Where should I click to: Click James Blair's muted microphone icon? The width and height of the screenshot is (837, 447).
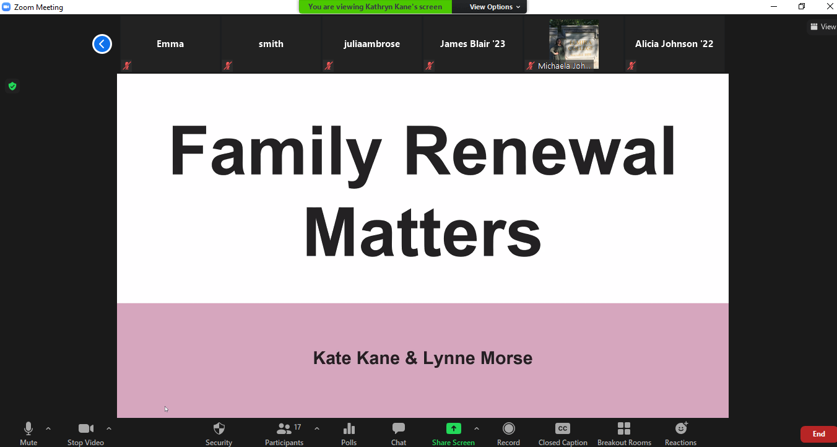(430, 66)
